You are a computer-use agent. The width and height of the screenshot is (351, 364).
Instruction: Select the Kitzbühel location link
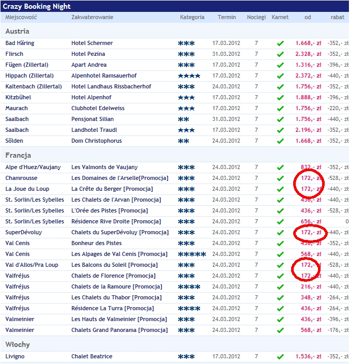pos(18,97)
